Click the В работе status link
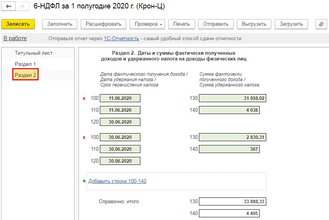The width and height of the screenshot is (329, 220). (x=15, y=38)
